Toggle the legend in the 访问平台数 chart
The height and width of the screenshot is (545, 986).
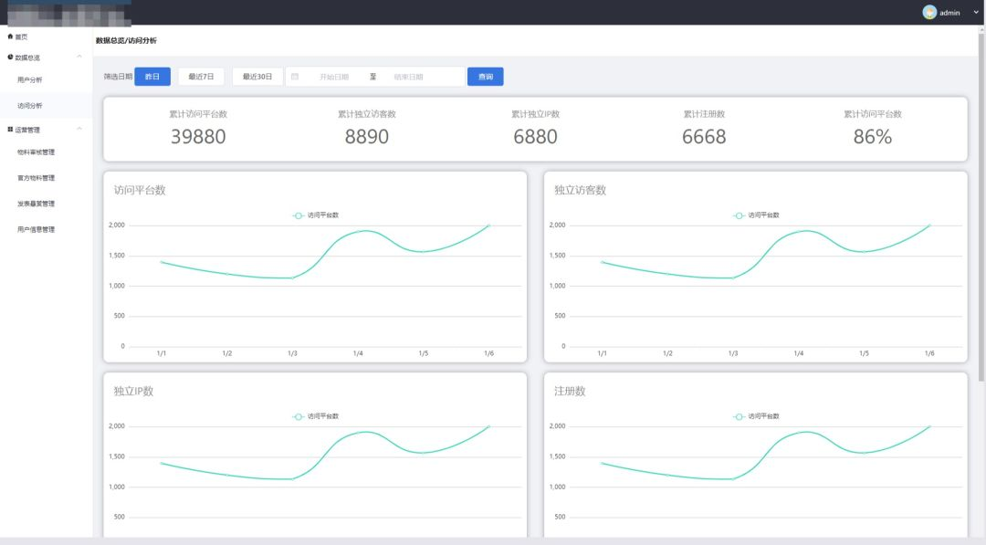pos(316,215)
